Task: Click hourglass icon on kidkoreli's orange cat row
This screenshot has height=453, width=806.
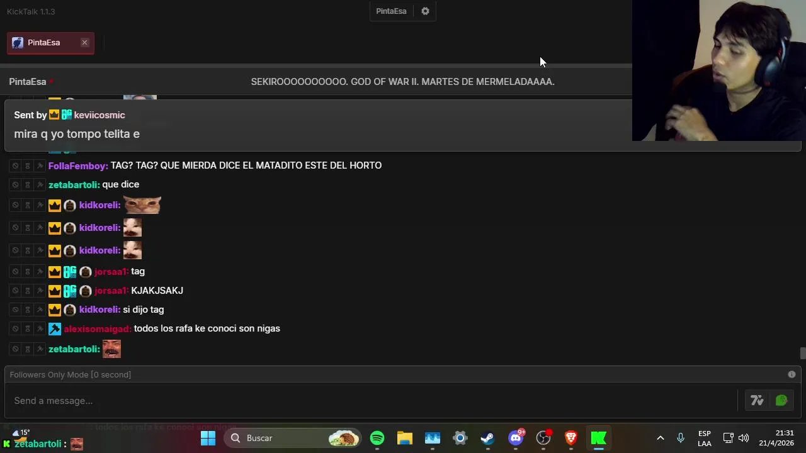Action: pyautogui.click(x=28, y=205)
